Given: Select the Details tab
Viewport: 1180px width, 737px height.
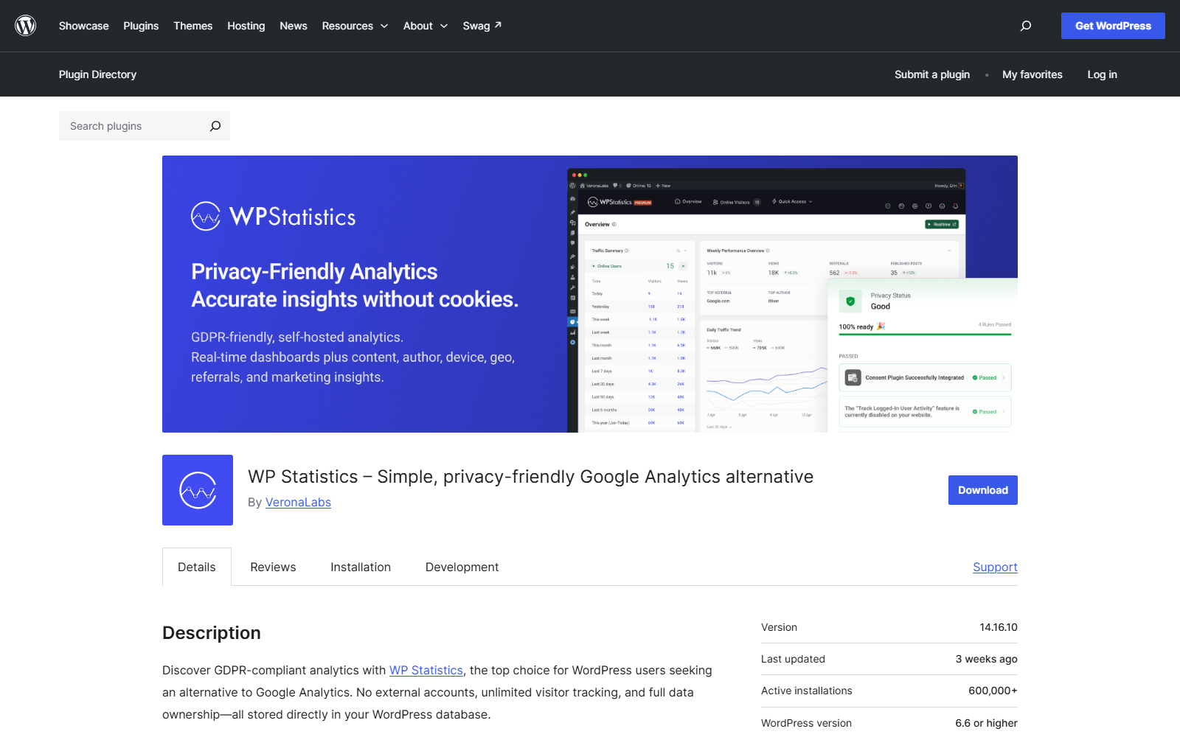Looking at the screenshot, I should click(x=197, y=567).
